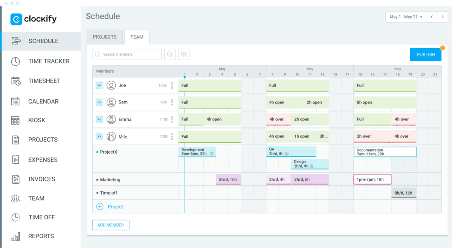
Task: Go to next date range
Action: 443,17
